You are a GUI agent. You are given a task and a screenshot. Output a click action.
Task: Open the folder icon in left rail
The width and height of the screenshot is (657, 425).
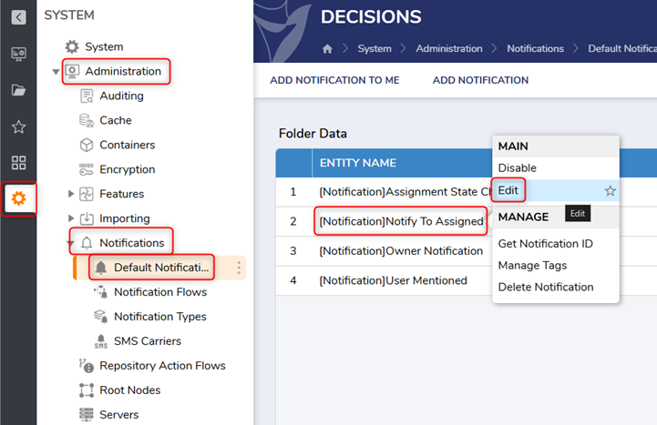pos(18,90)
